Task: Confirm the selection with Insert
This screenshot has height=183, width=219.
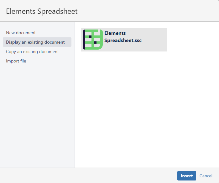Action: click(x=186, y=176)
